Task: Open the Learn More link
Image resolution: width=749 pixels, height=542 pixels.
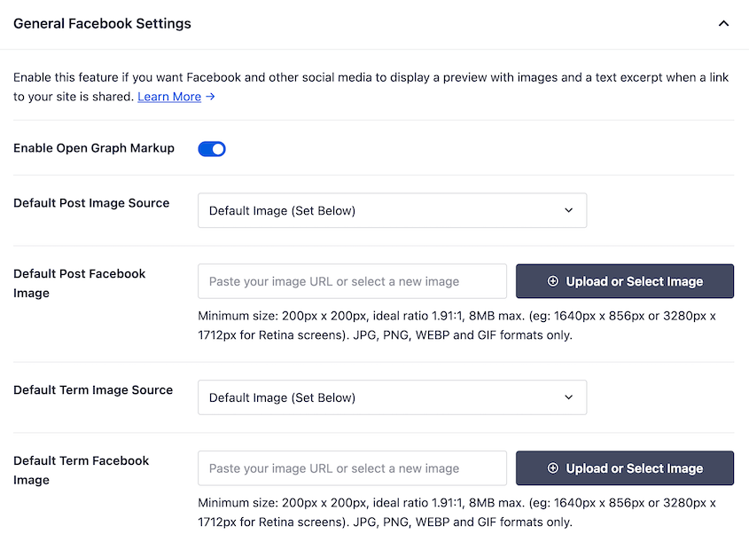Action: point(169,97)
